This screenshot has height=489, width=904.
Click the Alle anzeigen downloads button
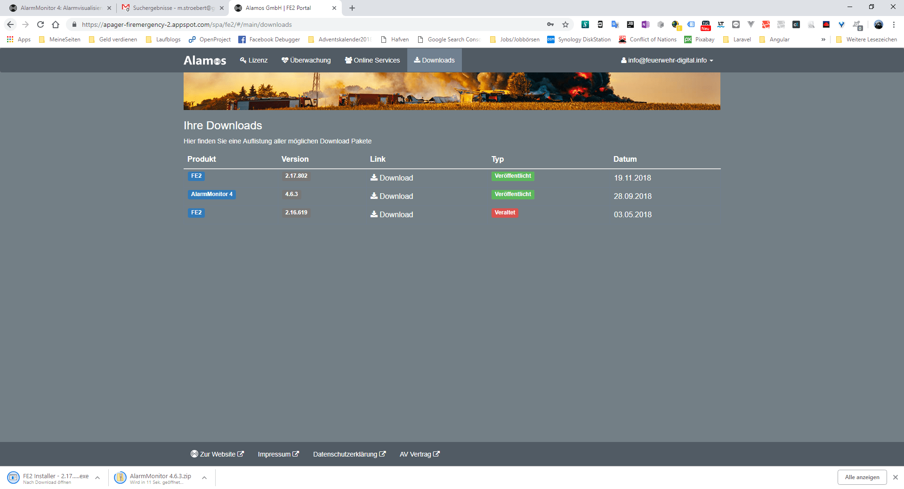[x=862, y=477]
